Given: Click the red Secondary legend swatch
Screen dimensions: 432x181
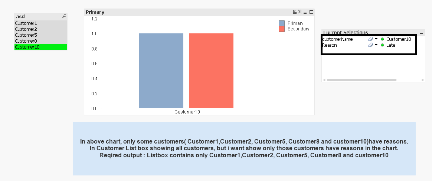Looking at the screenshot, I should [x=282, y=29].
